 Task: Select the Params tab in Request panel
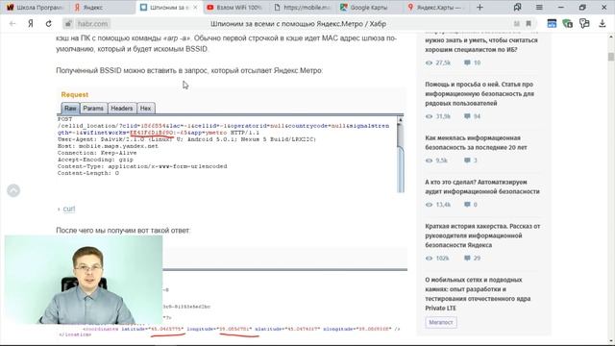[93, 109]
